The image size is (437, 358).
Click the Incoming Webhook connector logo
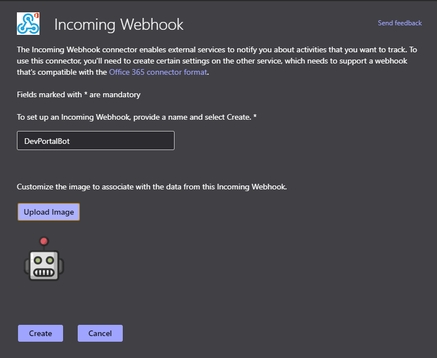pyautogui.click(x=28, y=24)
